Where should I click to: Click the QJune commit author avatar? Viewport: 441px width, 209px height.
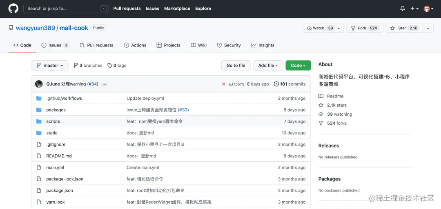click(39, 84)
